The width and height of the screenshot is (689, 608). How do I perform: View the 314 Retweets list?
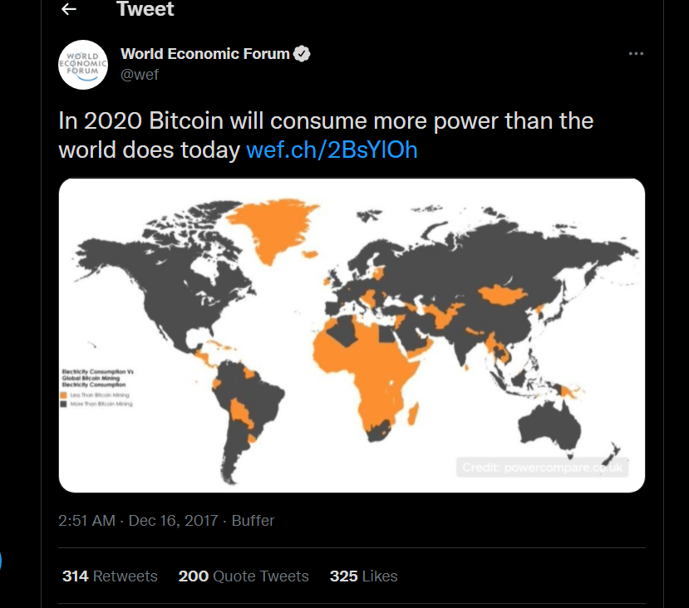110,576
